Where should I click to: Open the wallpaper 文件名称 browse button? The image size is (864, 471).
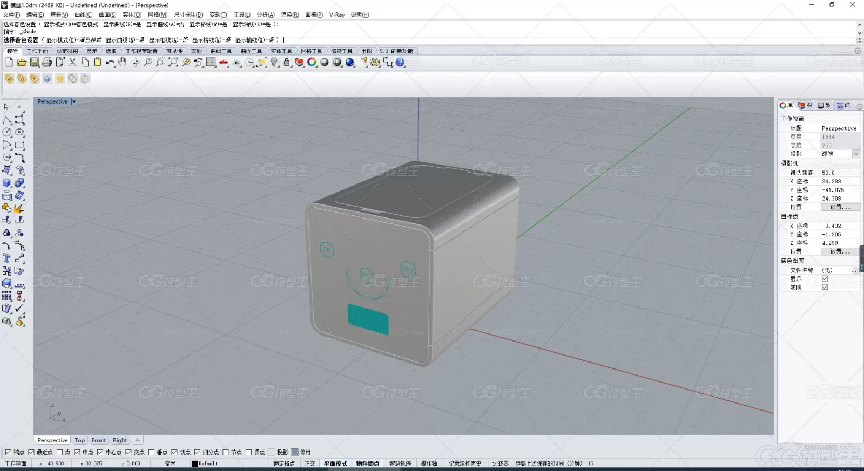coord(856,270)
